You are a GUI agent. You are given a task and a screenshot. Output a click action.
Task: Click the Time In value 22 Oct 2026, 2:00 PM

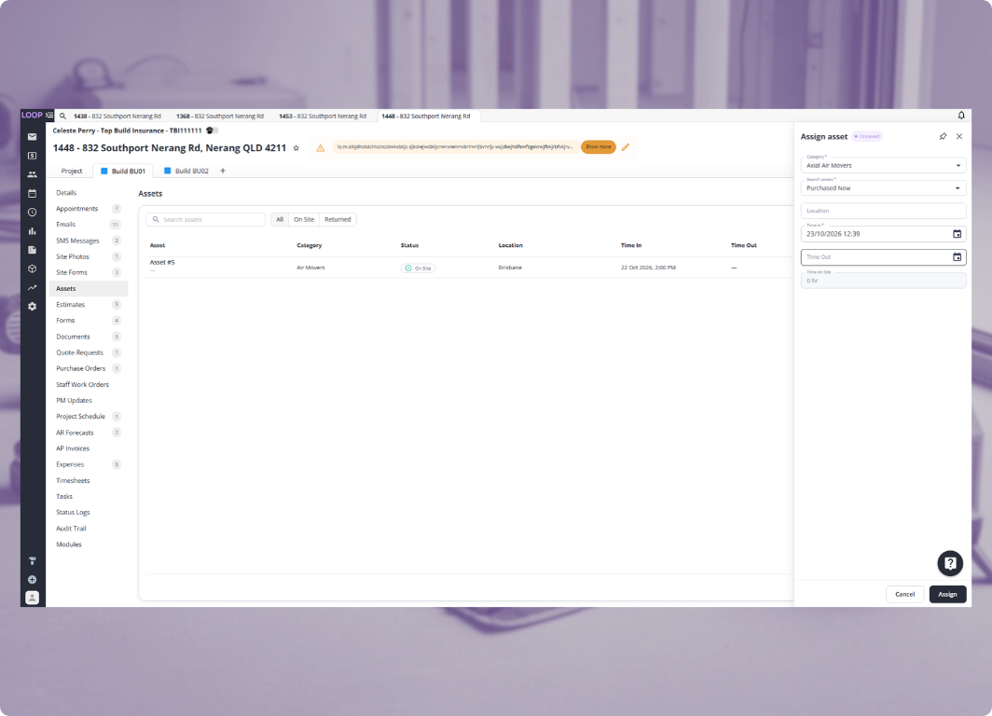click(x=649, y=268)
